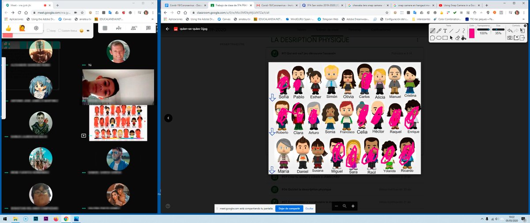The image size is (530, 223).
Task: Zoom out on the image preview
Action: coord(337,206)
